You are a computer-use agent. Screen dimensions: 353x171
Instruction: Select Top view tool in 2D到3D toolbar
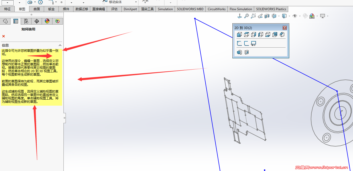(247, 35)
